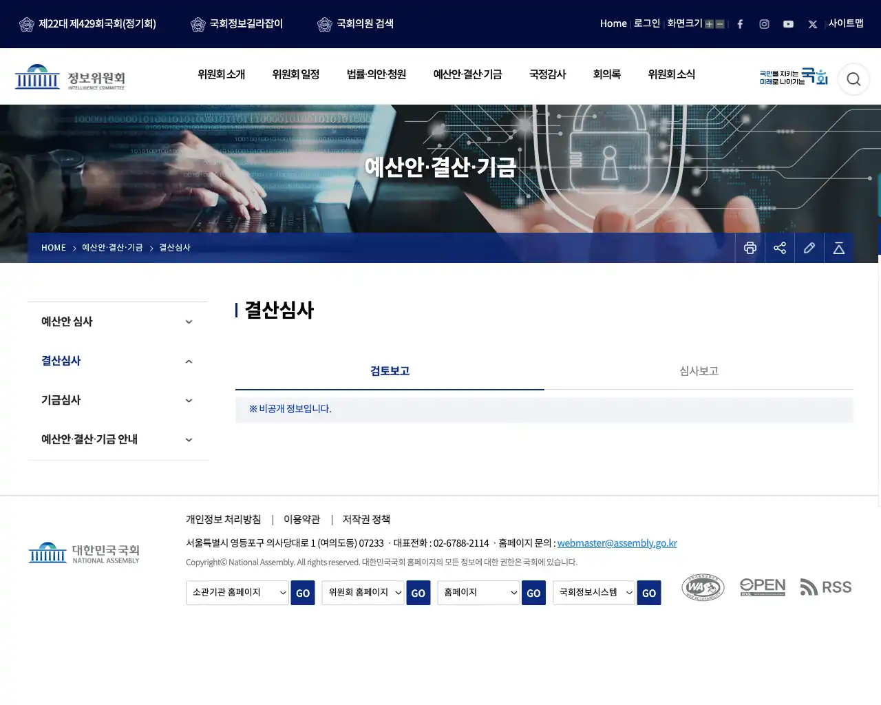881x705 pixels.
Task: Open the 위원회 소개 menu
Action: 221,74
